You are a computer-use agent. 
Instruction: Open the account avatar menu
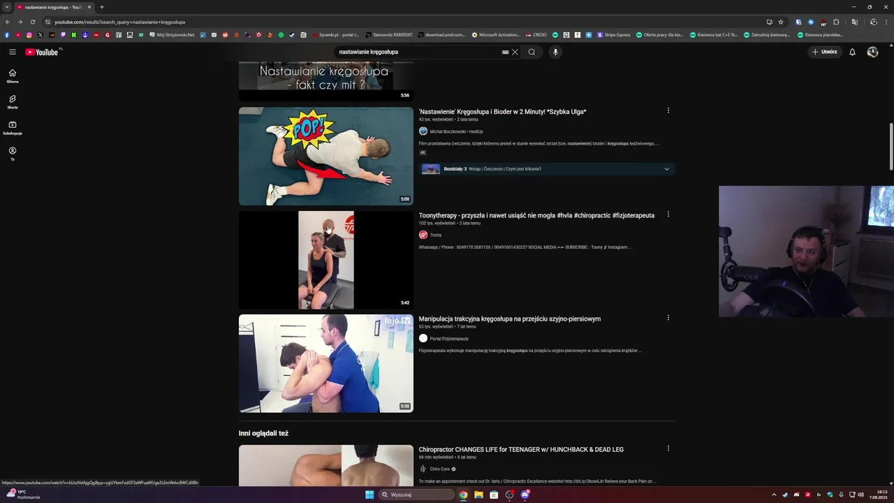(x=872, y=52)
